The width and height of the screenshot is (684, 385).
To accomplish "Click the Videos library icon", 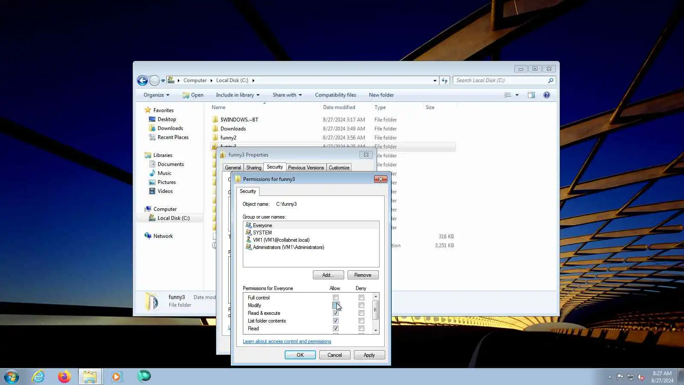I will click(x=152, y=191).
